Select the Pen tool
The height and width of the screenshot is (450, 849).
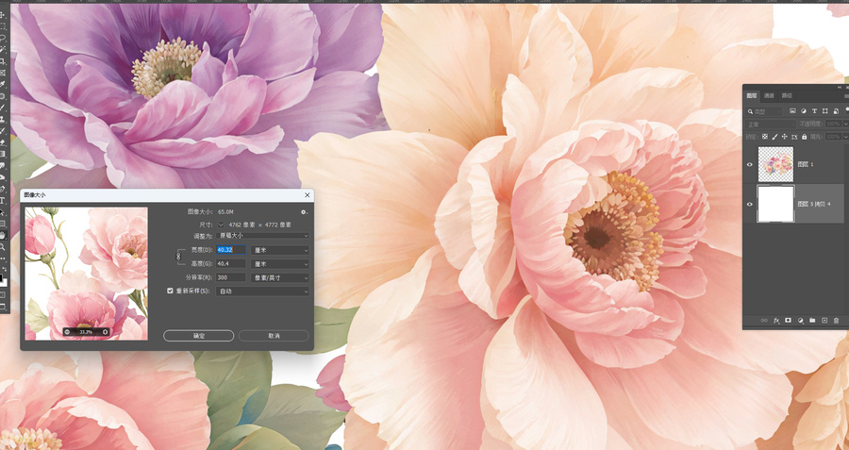pyautogui.click(x=3, y=189)
